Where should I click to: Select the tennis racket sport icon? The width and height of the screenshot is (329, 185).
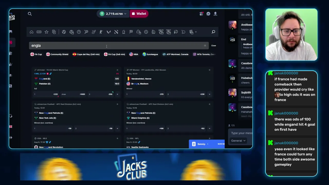(86, 32)
